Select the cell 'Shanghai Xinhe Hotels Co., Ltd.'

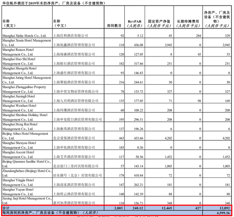27,33
